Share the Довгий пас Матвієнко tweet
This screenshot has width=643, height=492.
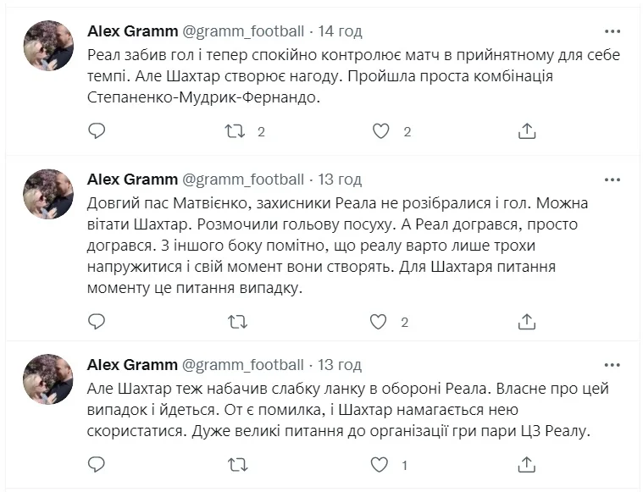[x=527, y=321]
